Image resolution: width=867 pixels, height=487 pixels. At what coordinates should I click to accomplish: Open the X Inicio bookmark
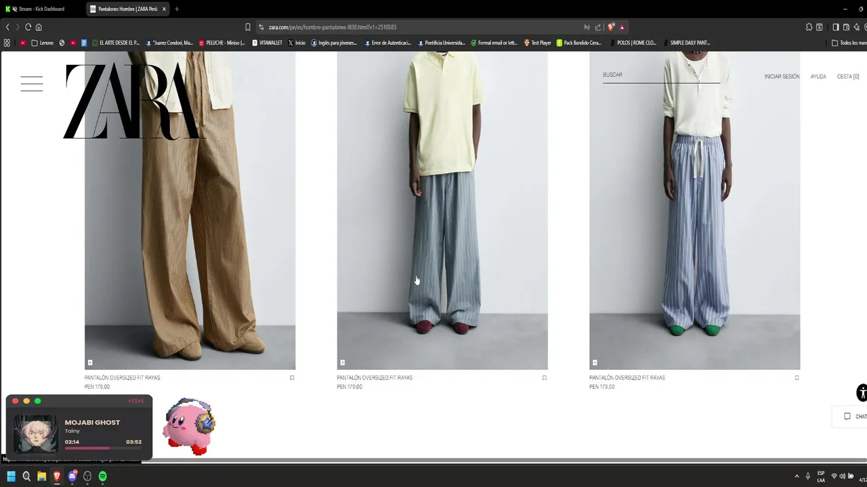click(x=297, y=43)
